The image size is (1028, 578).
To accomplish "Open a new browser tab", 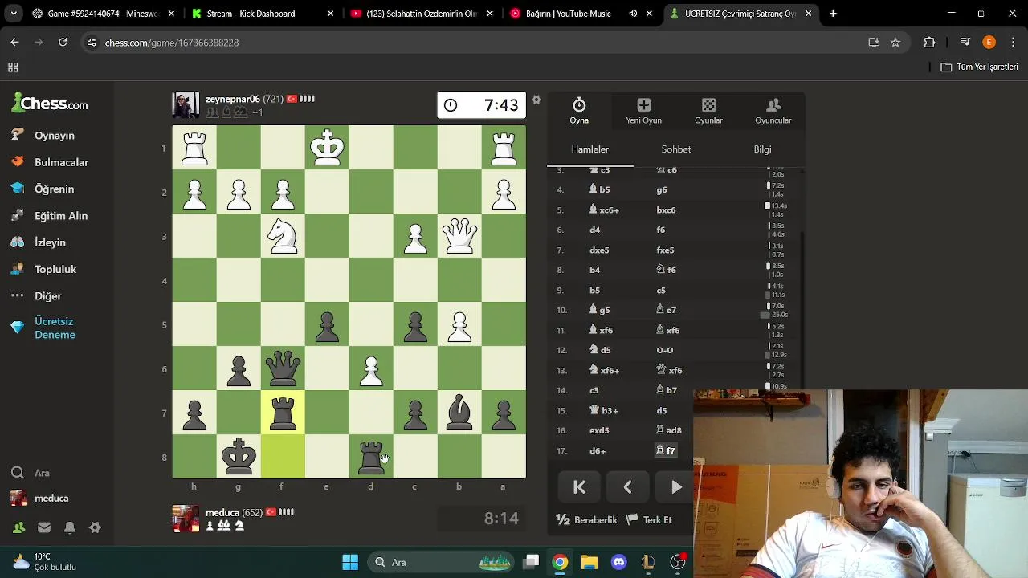I will [x=833, y=14].
